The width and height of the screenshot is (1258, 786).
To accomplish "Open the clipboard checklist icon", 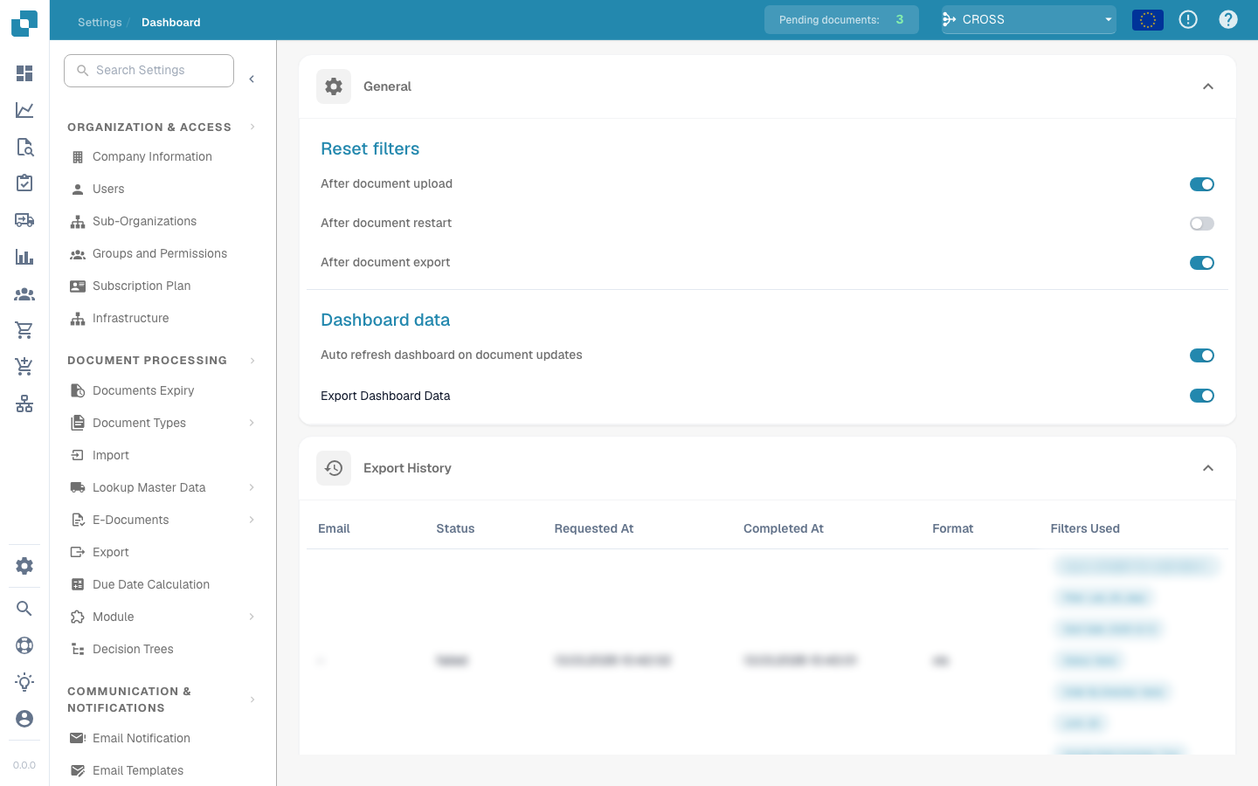I will tap(24, 183).
